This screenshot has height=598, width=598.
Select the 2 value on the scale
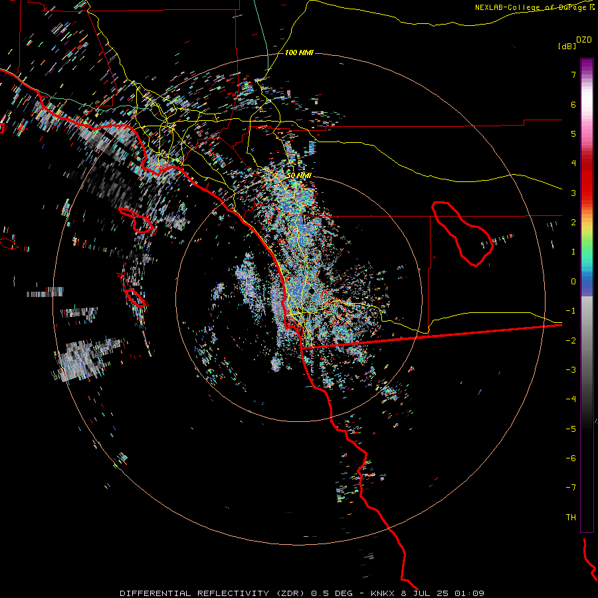click(573, 223)
